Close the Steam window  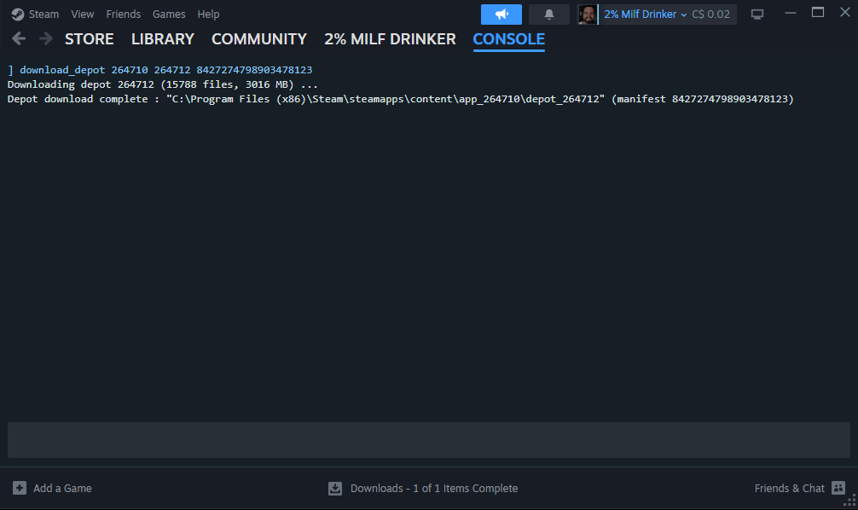[845, 13]
